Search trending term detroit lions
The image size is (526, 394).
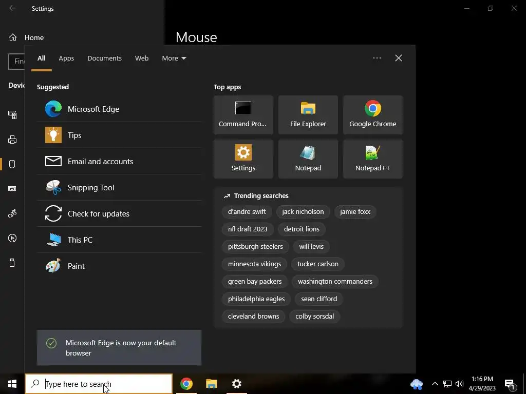(x=302, y=229)
